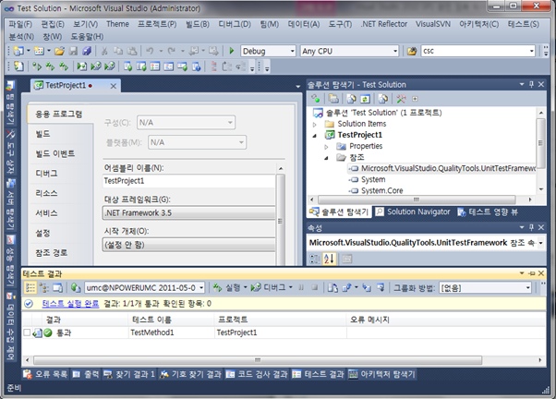Click the 테스트 실행 완료 link
This screenshot has height=399, width=556.
click(x=70, y=304)
